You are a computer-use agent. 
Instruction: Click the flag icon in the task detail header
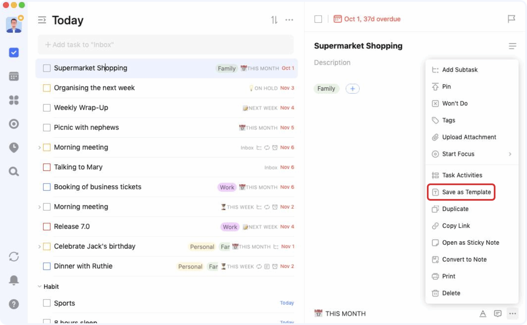coord(512,19)
